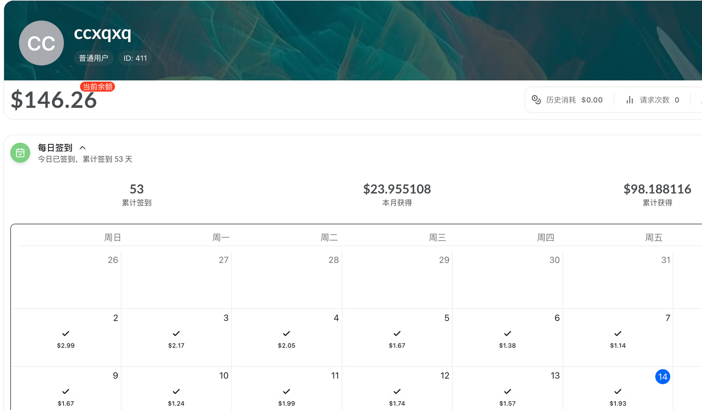Image resolution: width=702 pixels, height=410 pixels.
Task: Click the checkmark on day 13
Action: [x=507, y=391]
